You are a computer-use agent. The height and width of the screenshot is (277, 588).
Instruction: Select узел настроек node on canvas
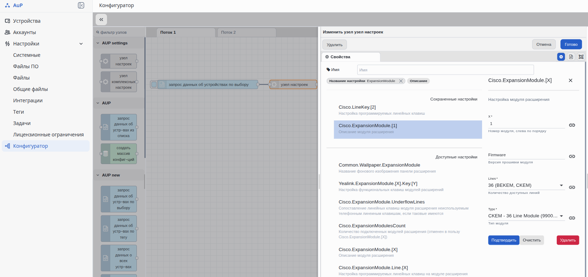click(x=293, y=85)
